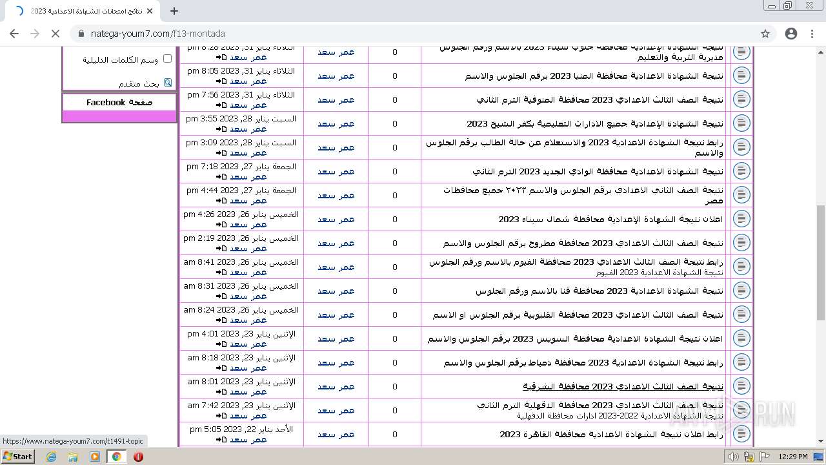
Task: Click topic icon for المنيا 2023 row
Action: point(741,76)
